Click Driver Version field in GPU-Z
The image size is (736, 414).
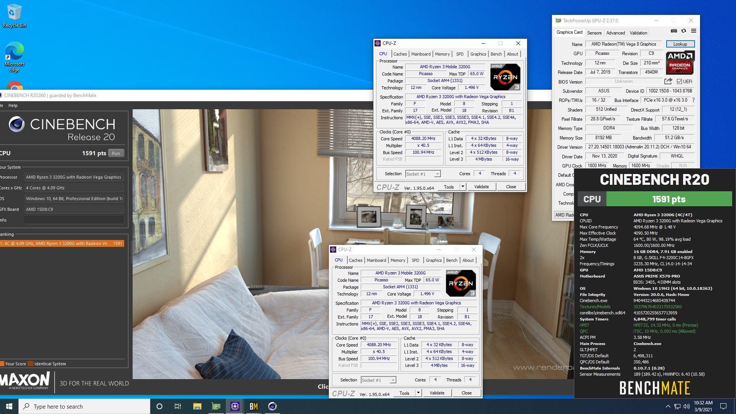pos(640,147)
